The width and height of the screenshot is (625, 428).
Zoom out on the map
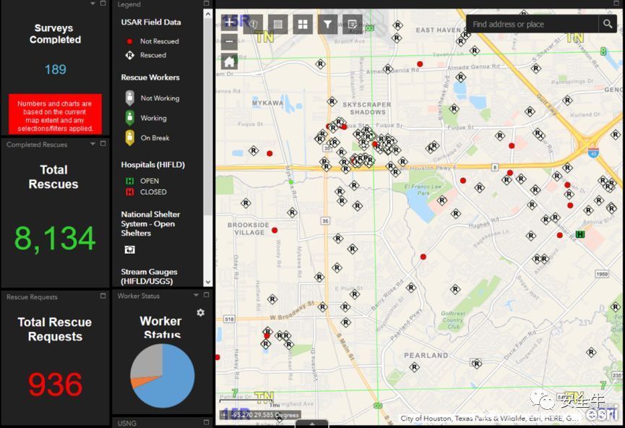[x=230, y=41]
